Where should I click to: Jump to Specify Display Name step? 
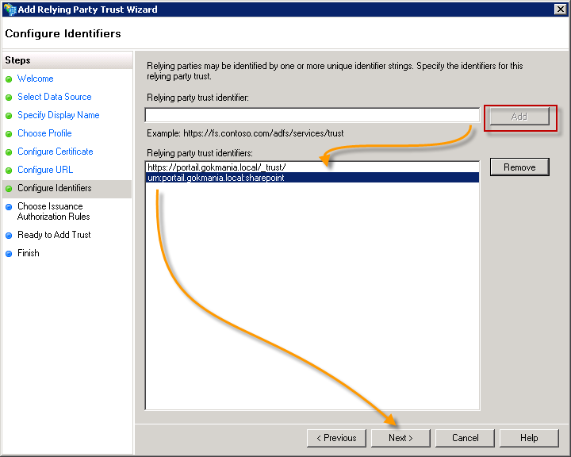(58, 115)
